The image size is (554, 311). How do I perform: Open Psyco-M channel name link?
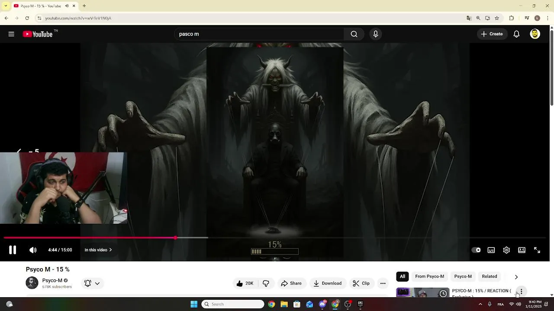pos(52,280)
